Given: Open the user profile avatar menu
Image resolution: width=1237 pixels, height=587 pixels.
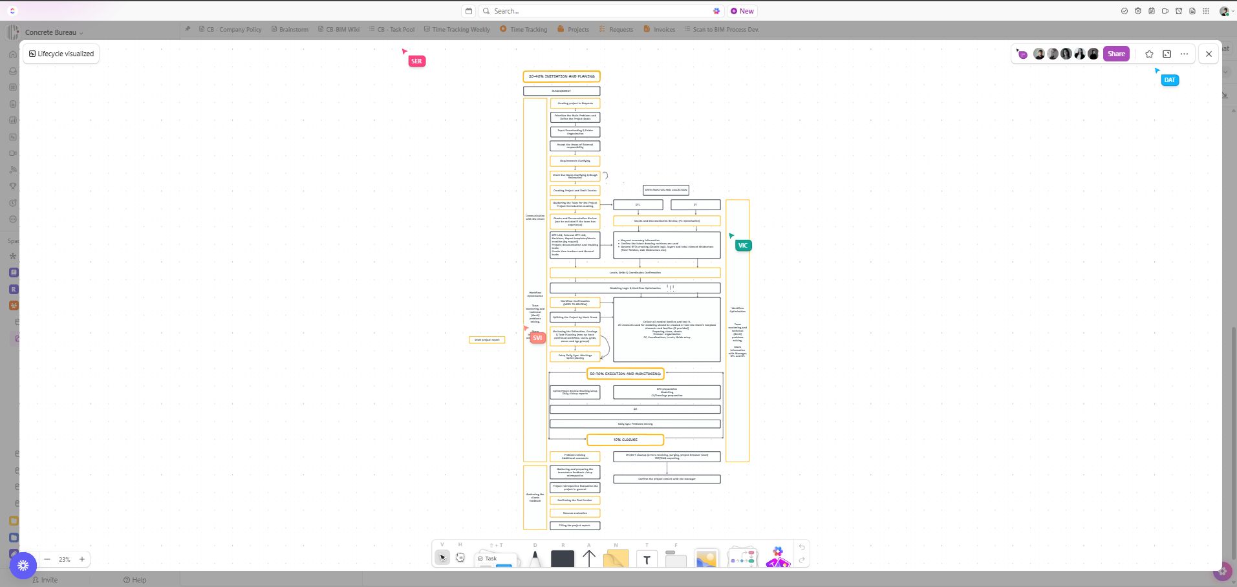Looking at the screenshot, I should click(1225, 11).
